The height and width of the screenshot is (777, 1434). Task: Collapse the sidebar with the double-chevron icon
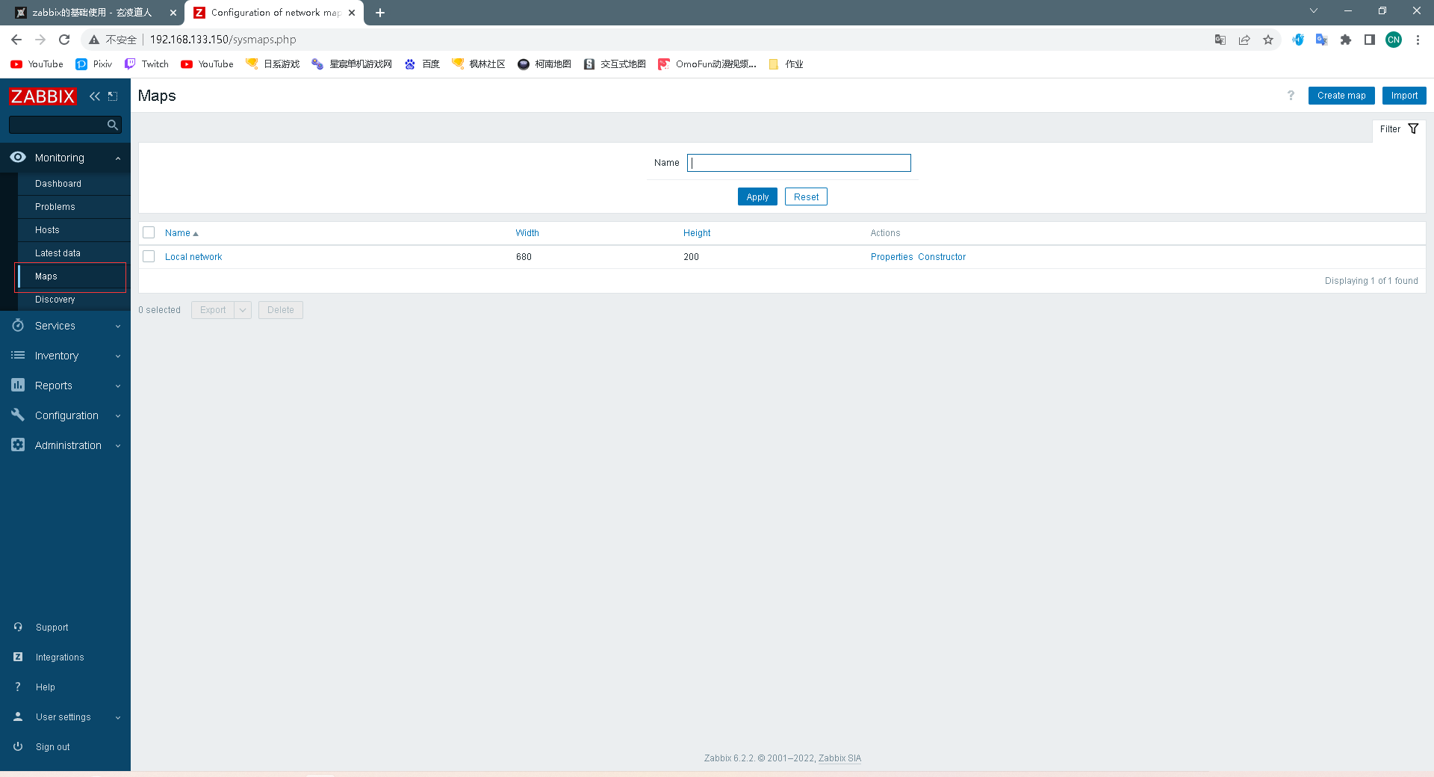click(x=94, y=96)
